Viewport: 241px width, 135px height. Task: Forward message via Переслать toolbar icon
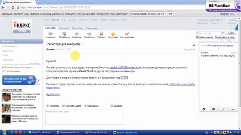click(x=89, y=34)
